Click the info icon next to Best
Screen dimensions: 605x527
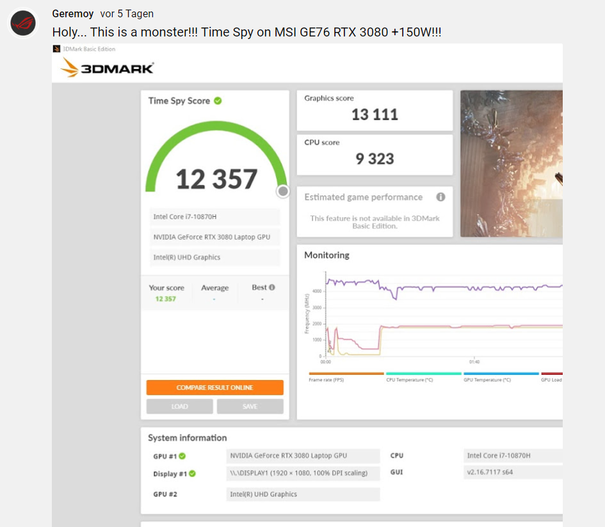pos(272,288)
